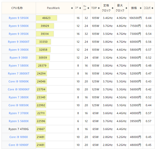The width and height of the screenshot is (157, 149).
Task: Open the Core i9 10900 link
Action: [x=19, y=137]
